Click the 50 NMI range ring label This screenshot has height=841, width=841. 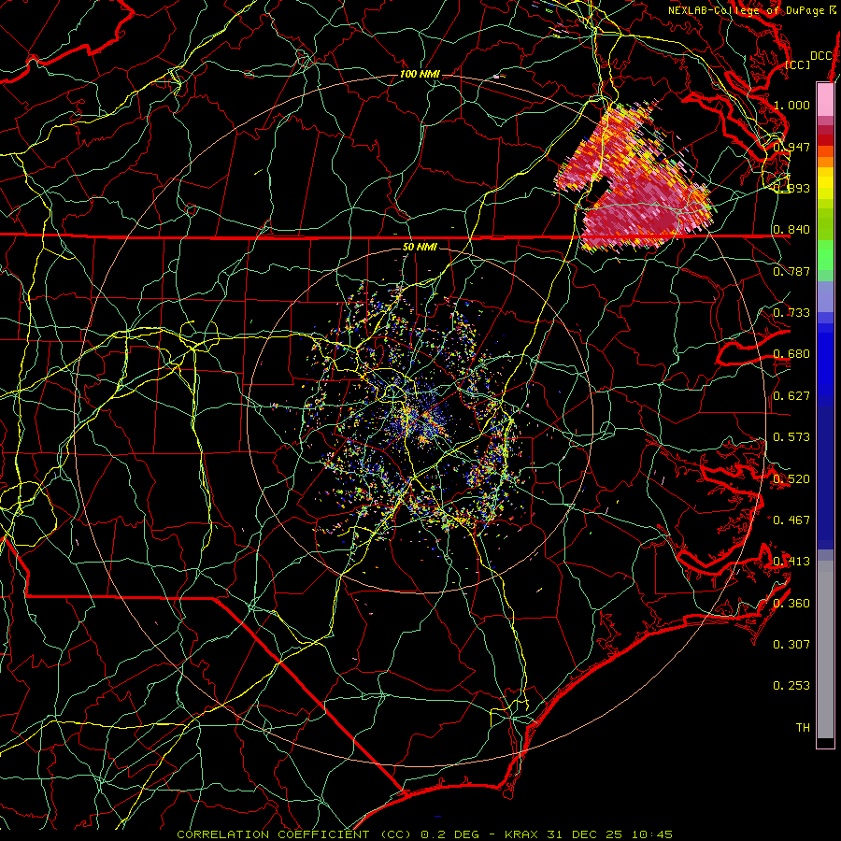coord(420,247)
